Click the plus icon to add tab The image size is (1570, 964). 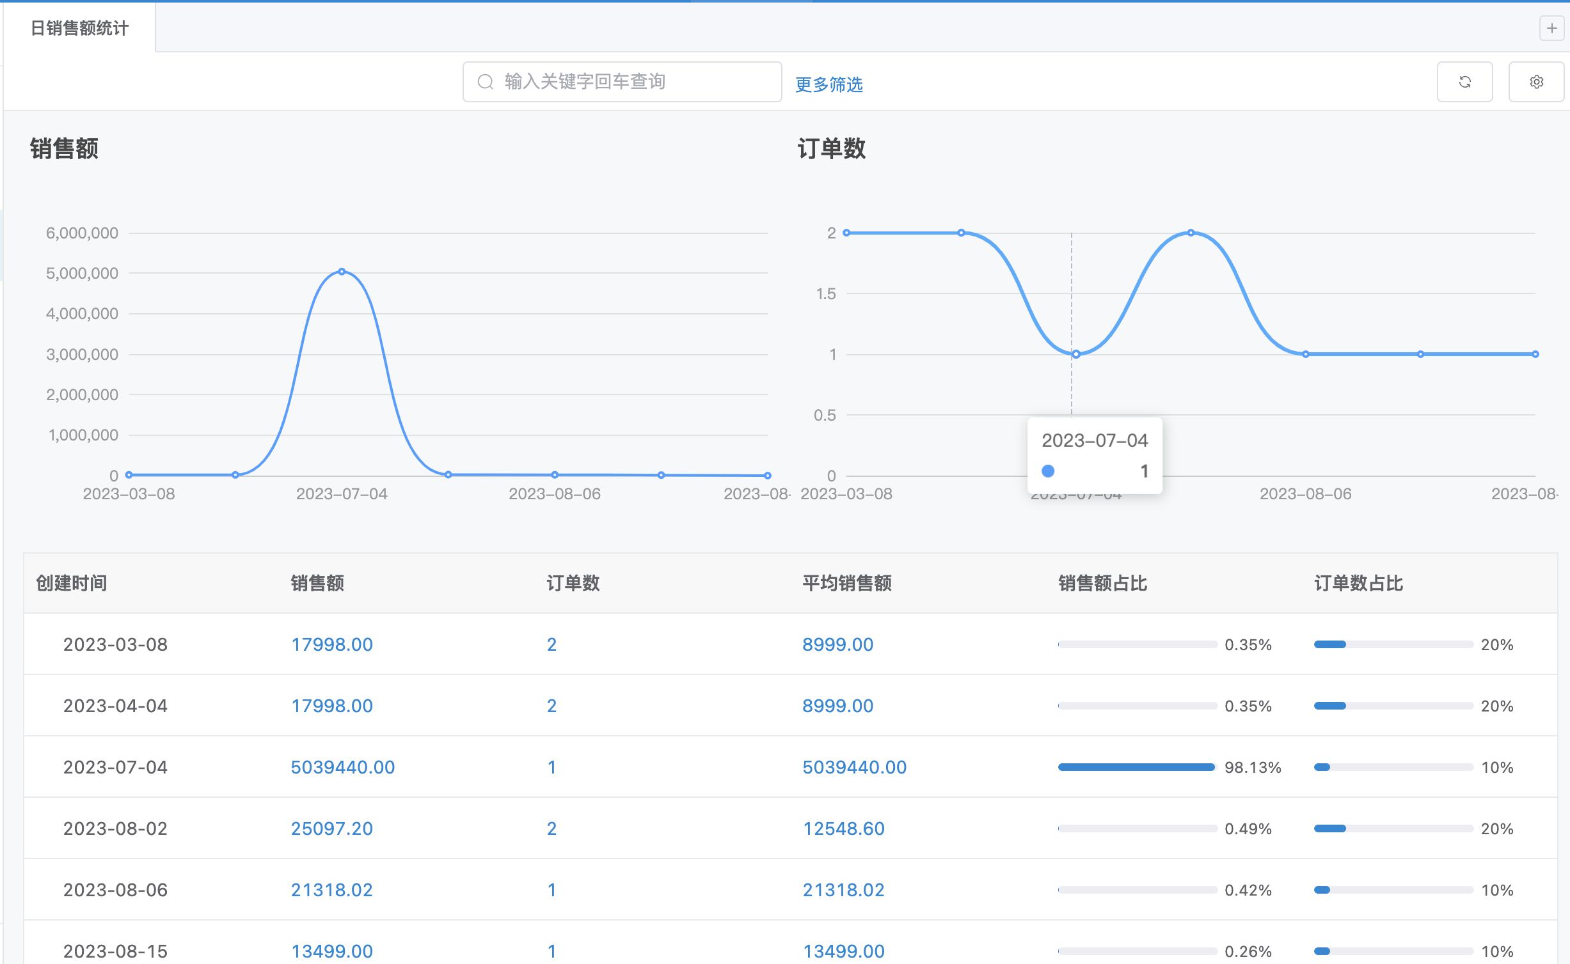coord(1551,28)
